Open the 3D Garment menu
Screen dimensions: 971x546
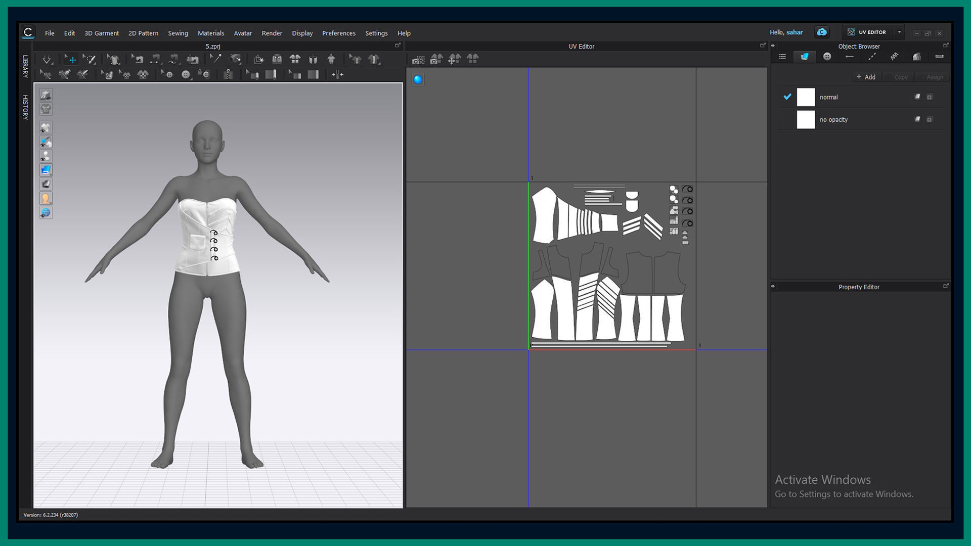point(102,33)
